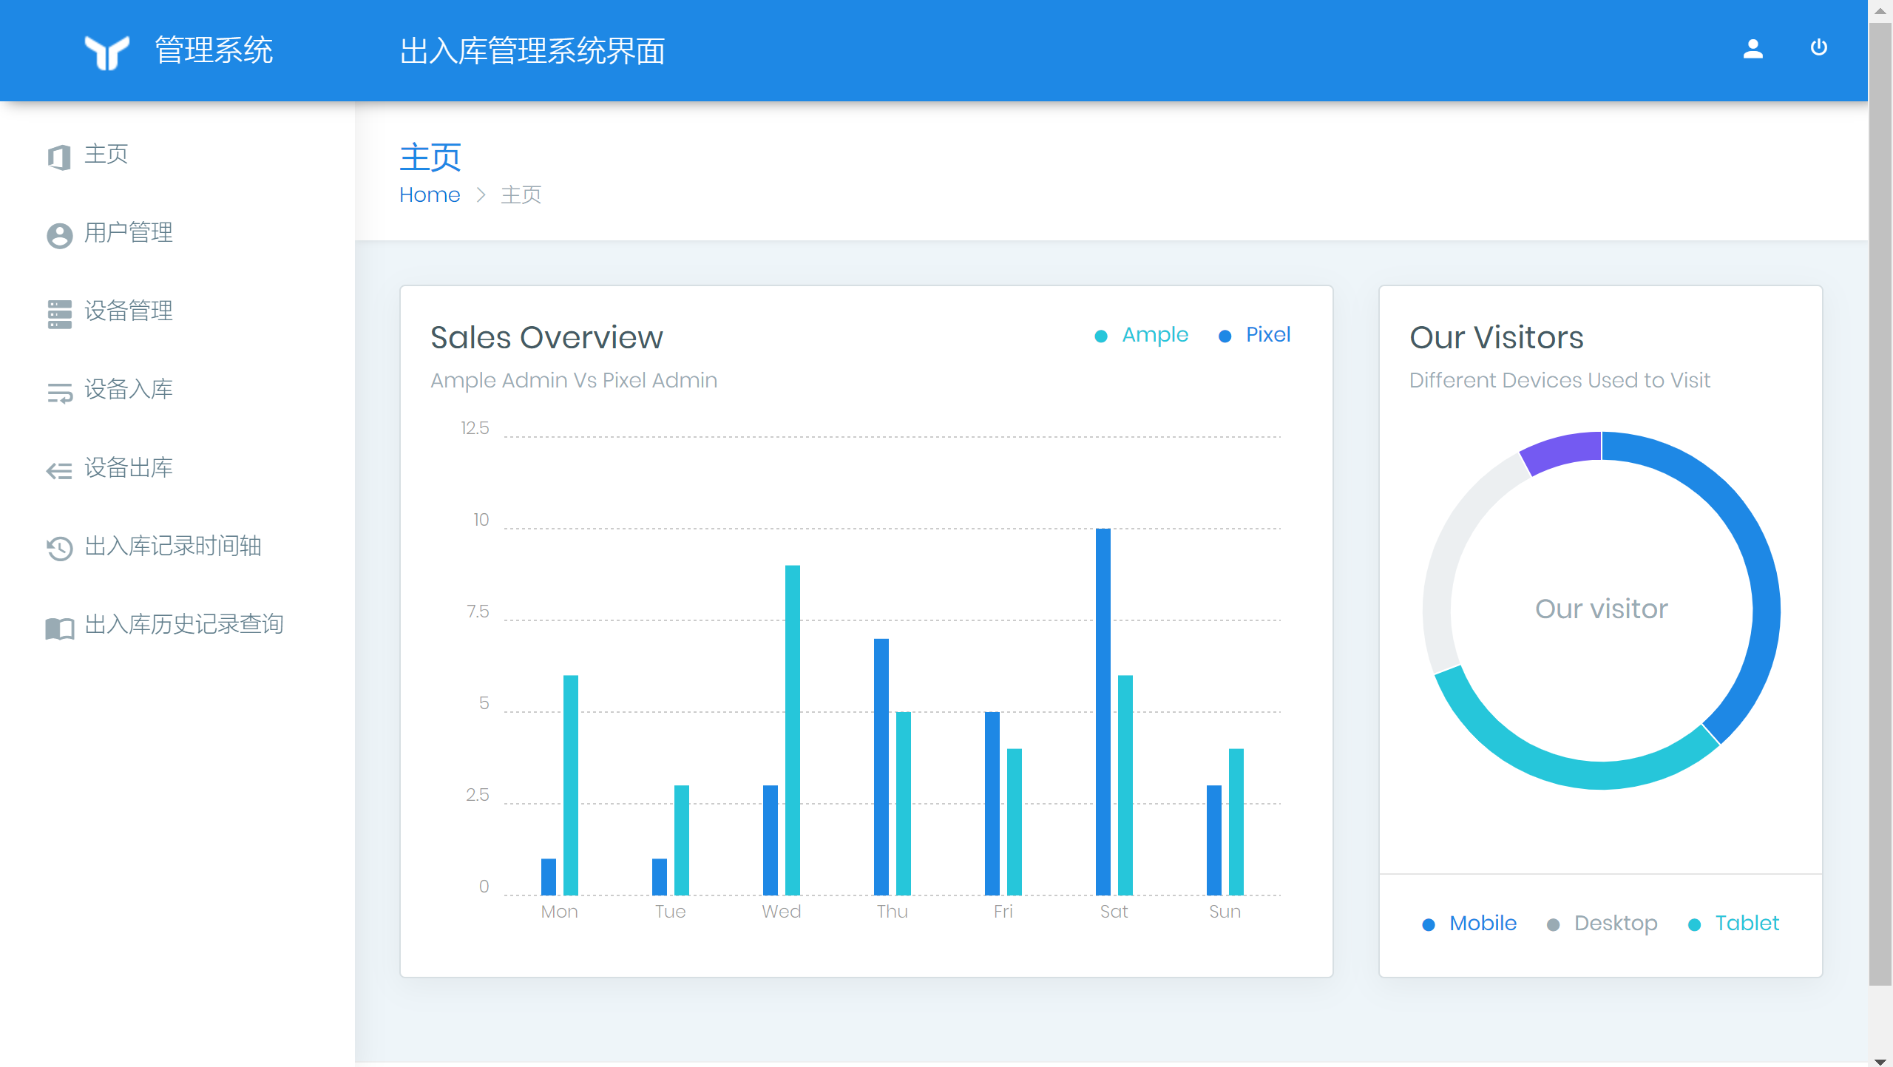Viewport: 1893px width, 1067px height.
Task: Click the breadcrumb chevron separator
Action: 481,194
